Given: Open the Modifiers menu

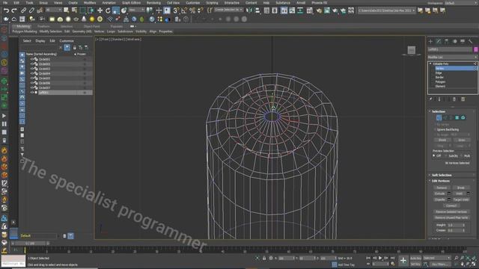Looking at the screenshot, I should pos(90,3).
